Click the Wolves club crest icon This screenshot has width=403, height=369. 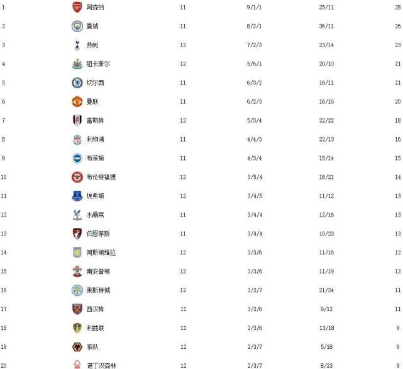coord(77,346)
